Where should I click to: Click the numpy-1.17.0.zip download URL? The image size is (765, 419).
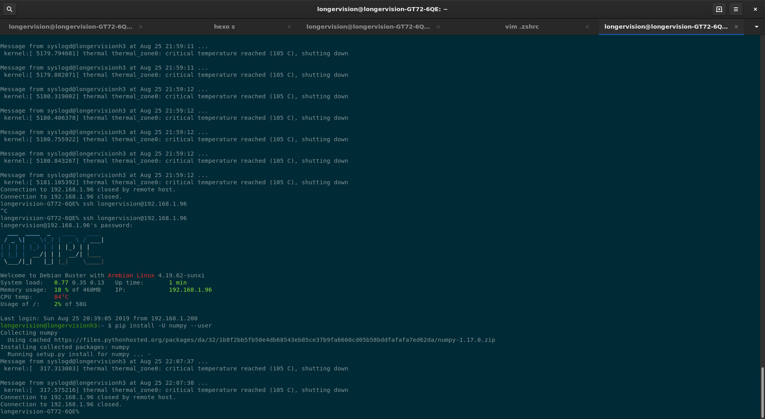pyautogui.click(x=275, y=340)
